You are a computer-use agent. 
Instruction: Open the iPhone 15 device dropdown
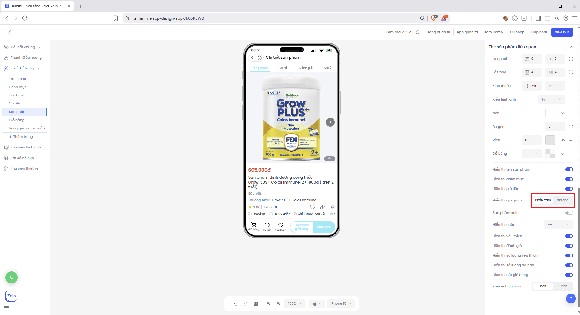pyautogui.click(x=340, y=303)
